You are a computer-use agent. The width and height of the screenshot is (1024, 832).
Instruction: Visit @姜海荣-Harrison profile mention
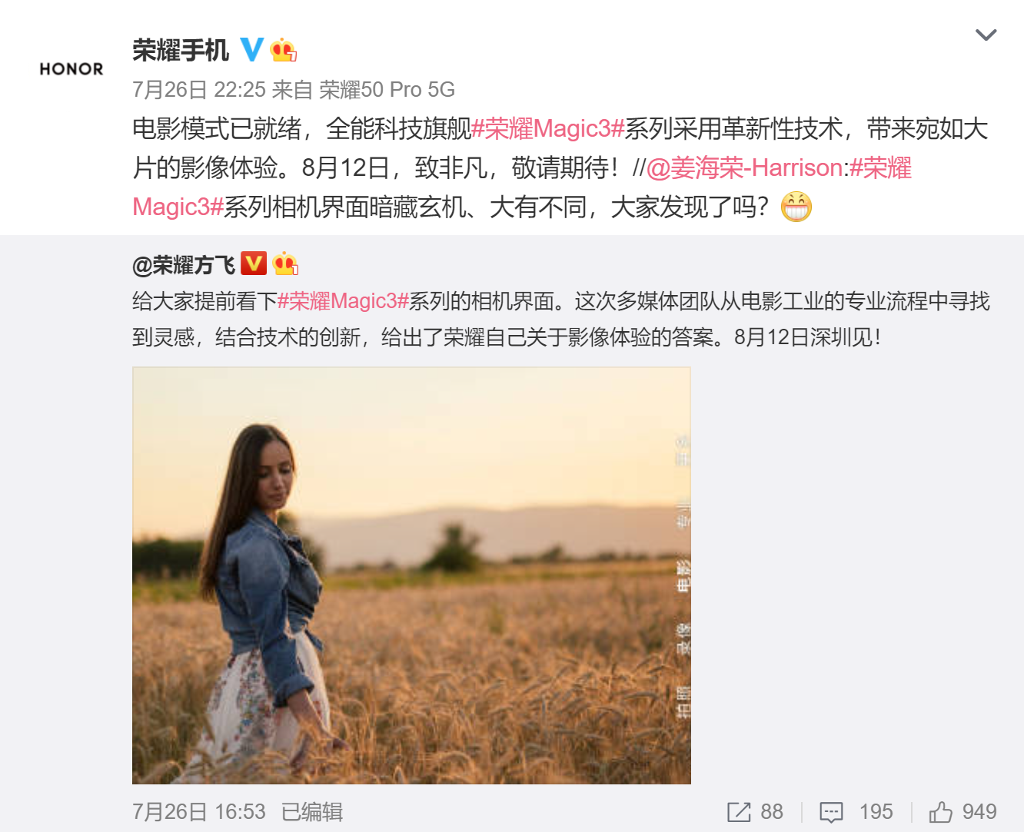coord(744,168)
